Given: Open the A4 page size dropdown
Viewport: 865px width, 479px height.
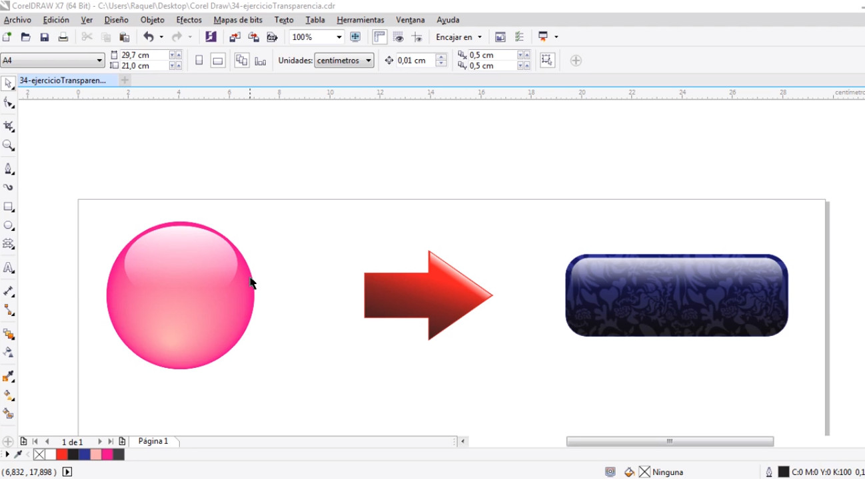Looking at the screenshot, I should pyautogui.click(x=99, y=60).
